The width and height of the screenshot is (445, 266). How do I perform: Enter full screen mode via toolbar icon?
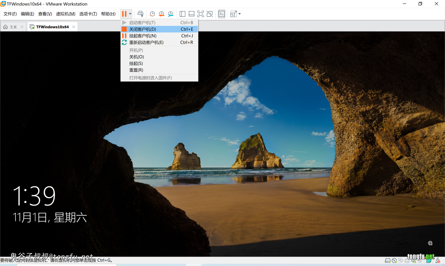pos(201,14)
